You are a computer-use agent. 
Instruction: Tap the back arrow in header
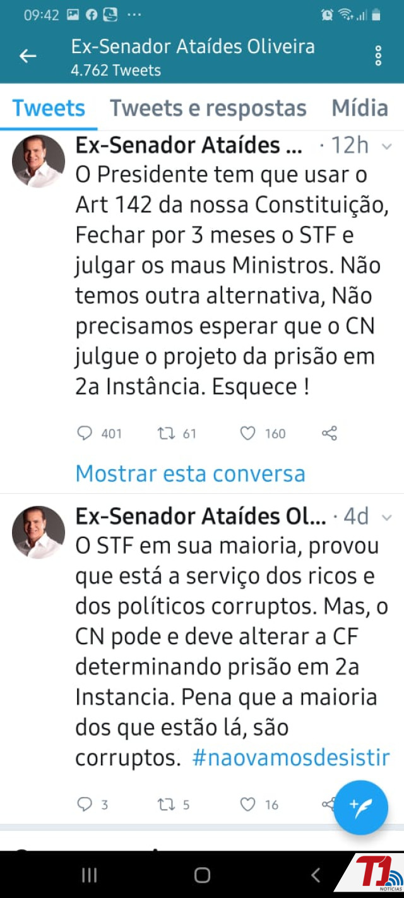coord(28,56)
